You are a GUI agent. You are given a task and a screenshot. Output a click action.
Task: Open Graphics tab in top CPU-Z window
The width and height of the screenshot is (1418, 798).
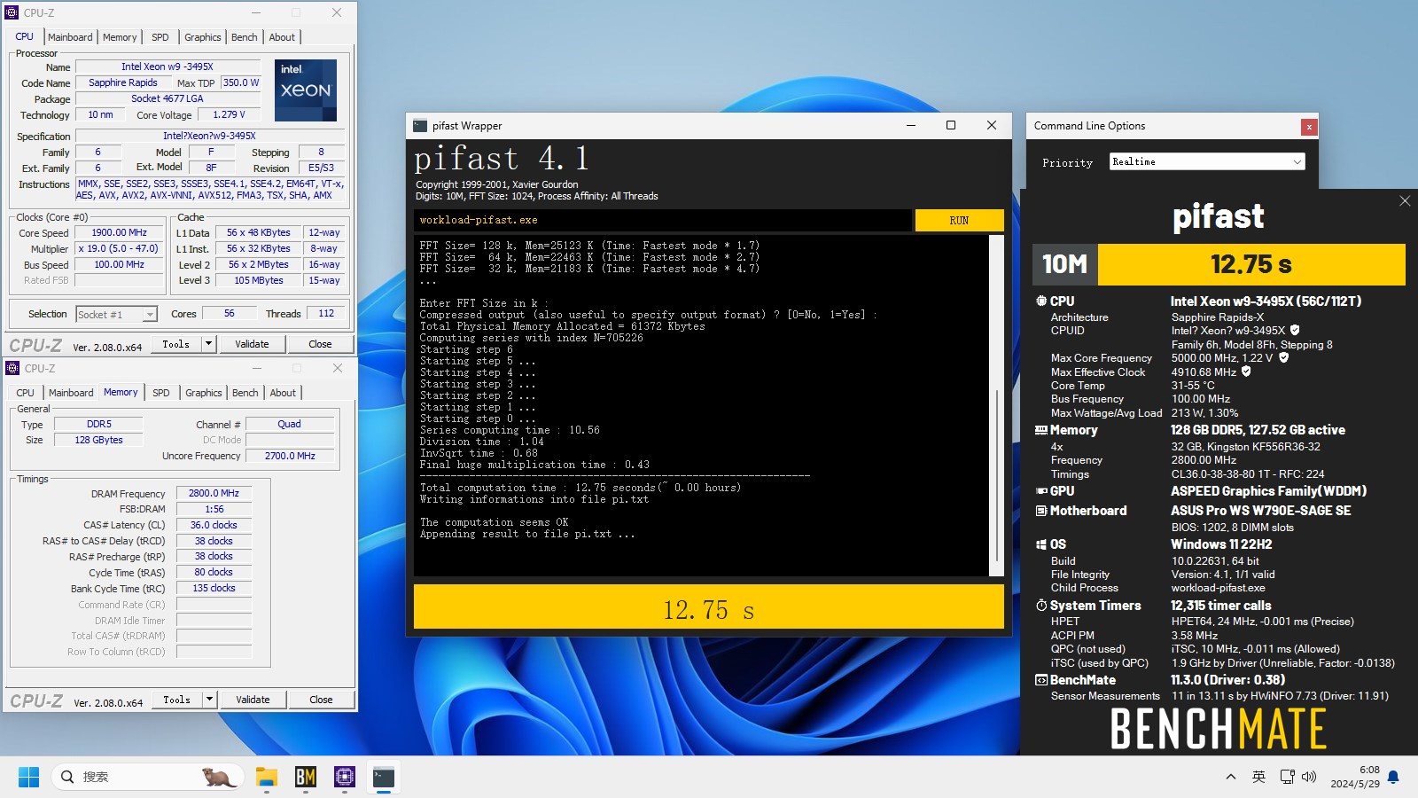pos(203,37)
